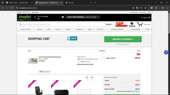
Task: Open the Lorell Tempered Glass Chairmat thumbnail
Action: pos(33,61)
